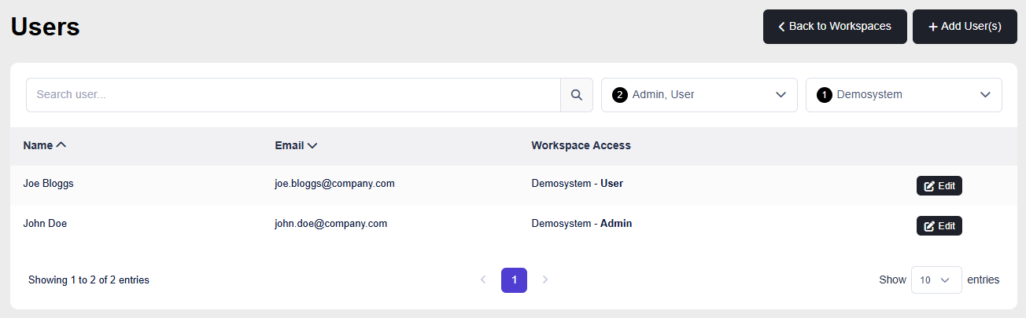Click the Workspace Access column header
This screenshot has height=318, width=1026.
pyautogui.click(x=581, y=145)
